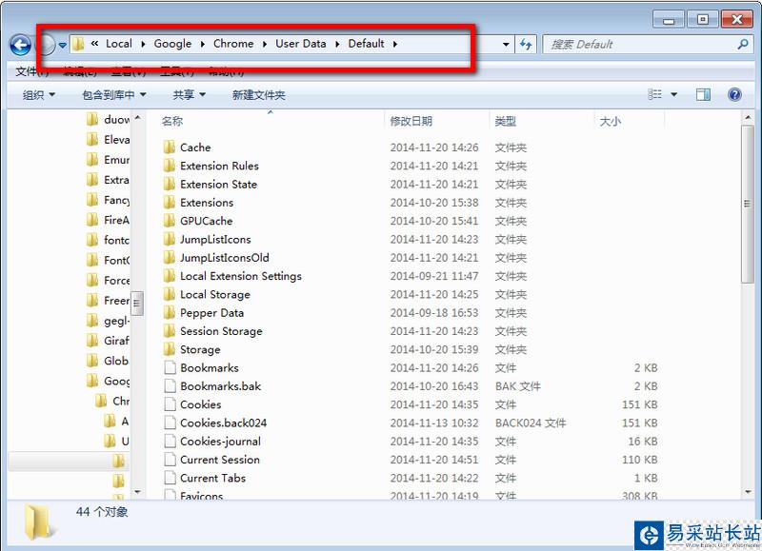The width and height of the screenshot is (762, 551).
Task: Expand the arrow after Default breadcrumb
Action: click(x=395, y=44)
